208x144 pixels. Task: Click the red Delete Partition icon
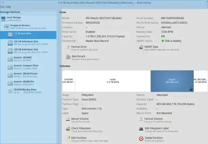coord(141,139)
